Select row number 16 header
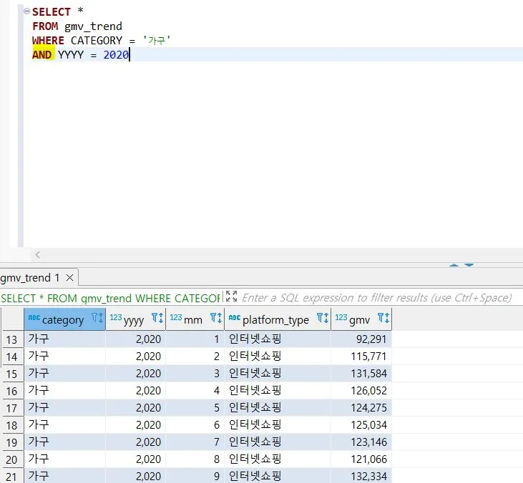 point(12,391)
